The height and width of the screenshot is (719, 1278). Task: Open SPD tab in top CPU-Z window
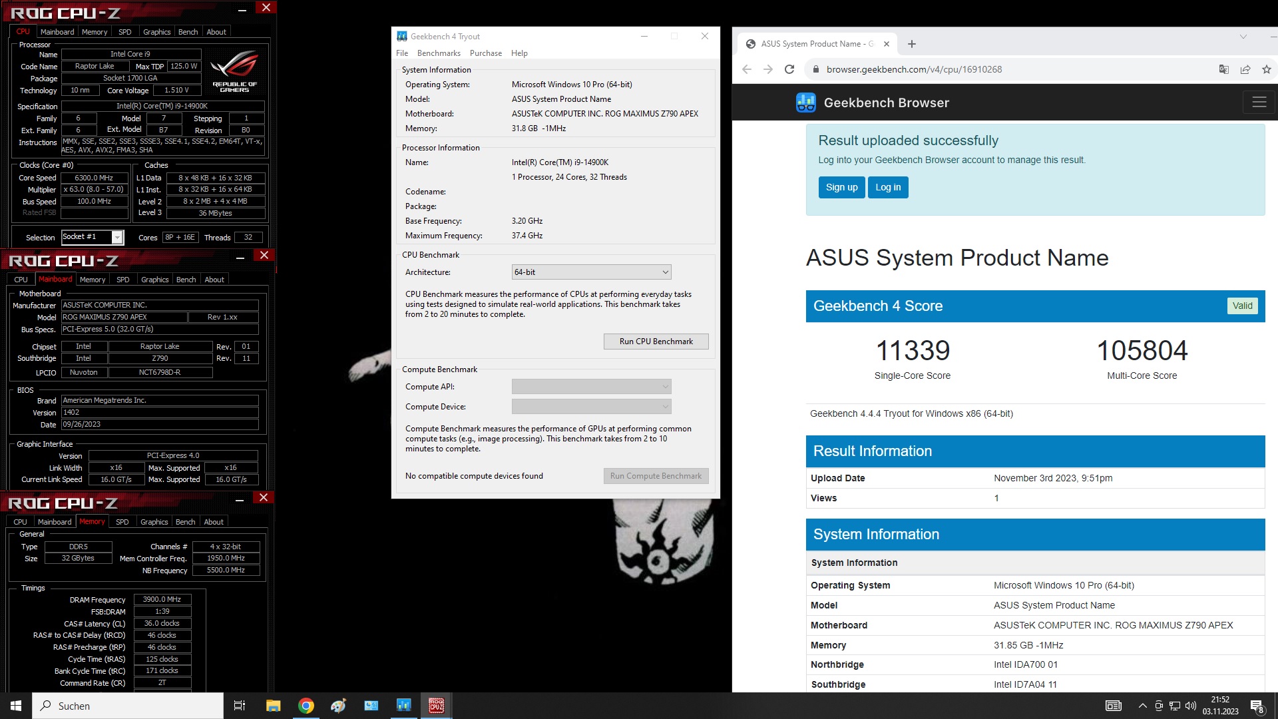(x=125, y=32)
